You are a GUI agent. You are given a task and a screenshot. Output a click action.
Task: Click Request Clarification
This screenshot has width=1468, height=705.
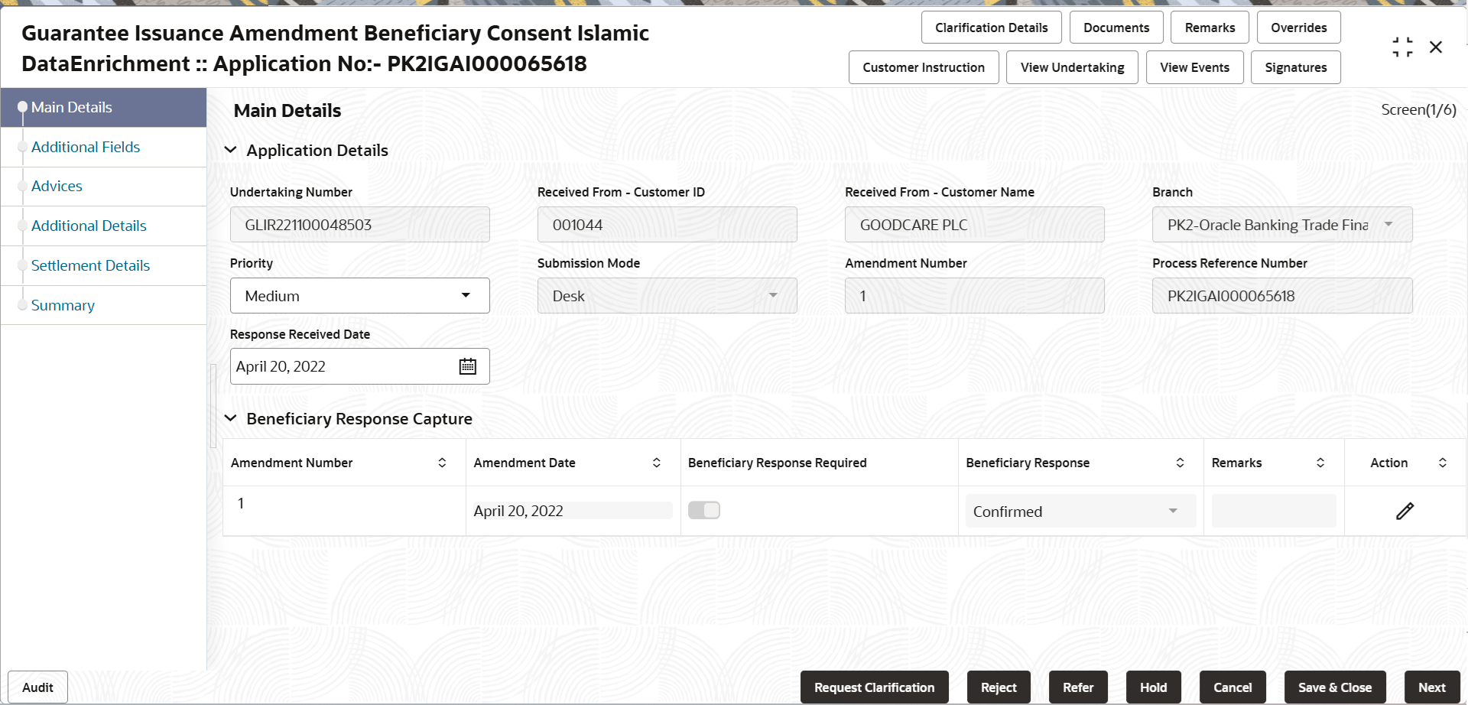874,687
